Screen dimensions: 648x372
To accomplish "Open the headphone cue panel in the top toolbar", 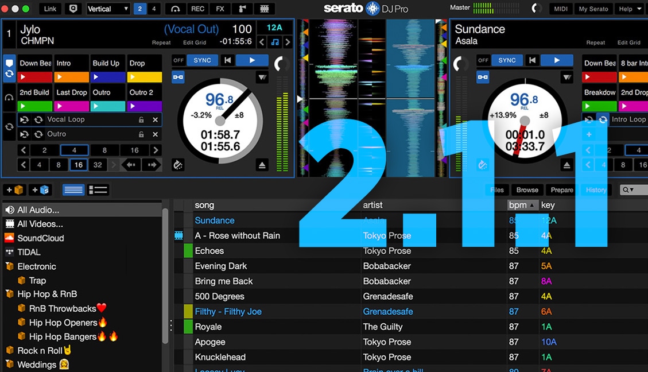I will pyautogui.click(x=175, y=9).
